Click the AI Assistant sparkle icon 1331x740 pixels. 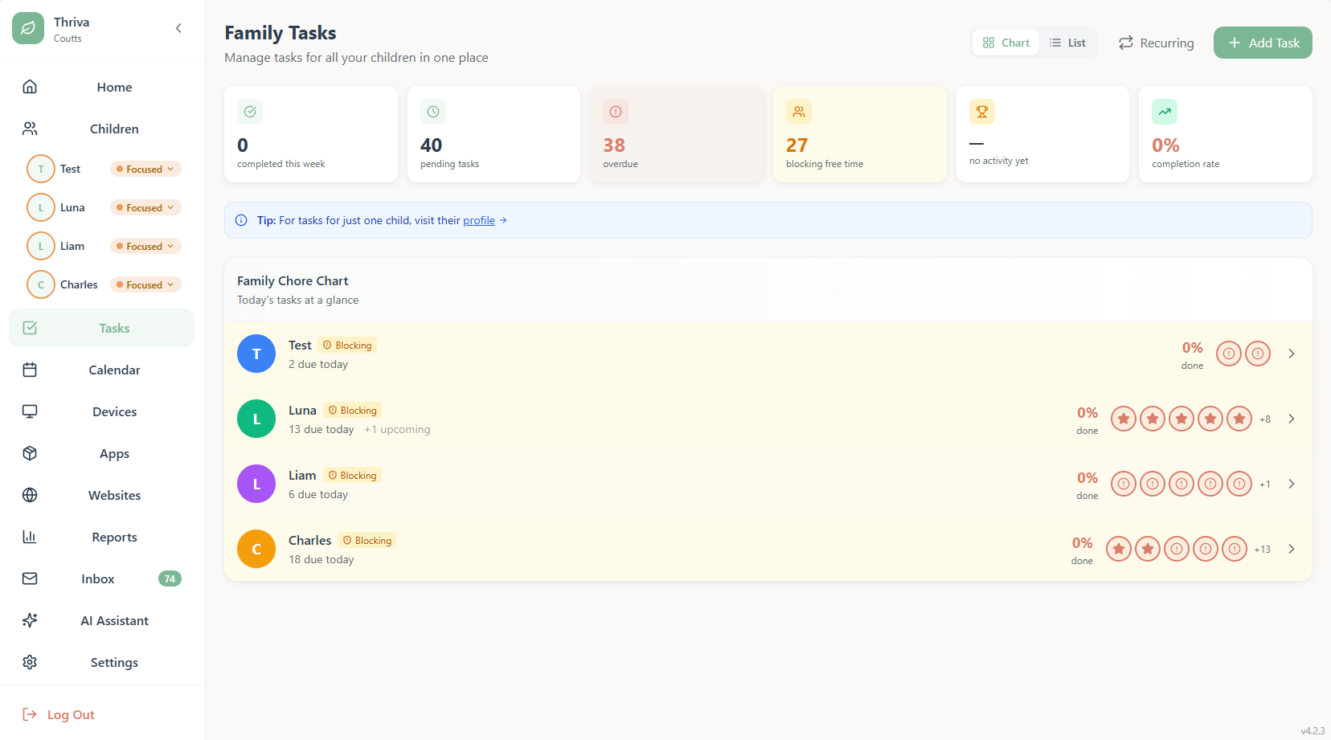[30, 620]
